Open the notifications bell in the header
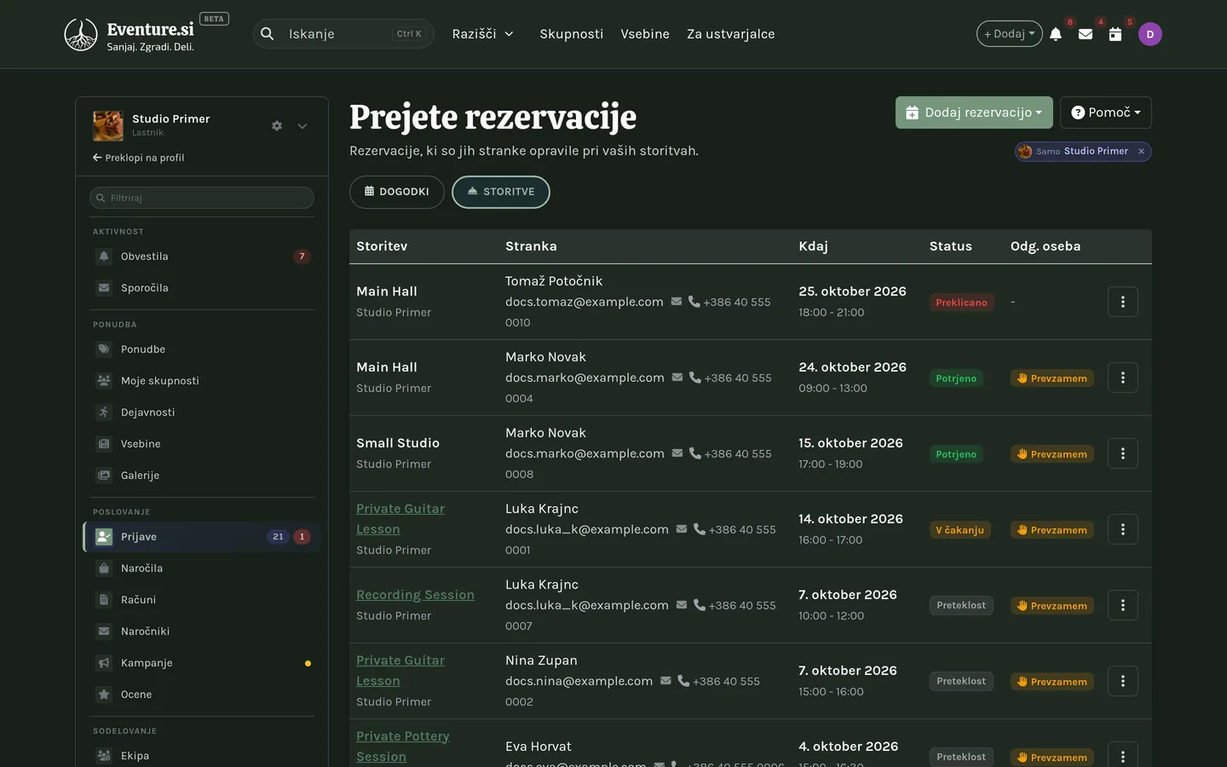1227x767 pixels. [1056, 34]
